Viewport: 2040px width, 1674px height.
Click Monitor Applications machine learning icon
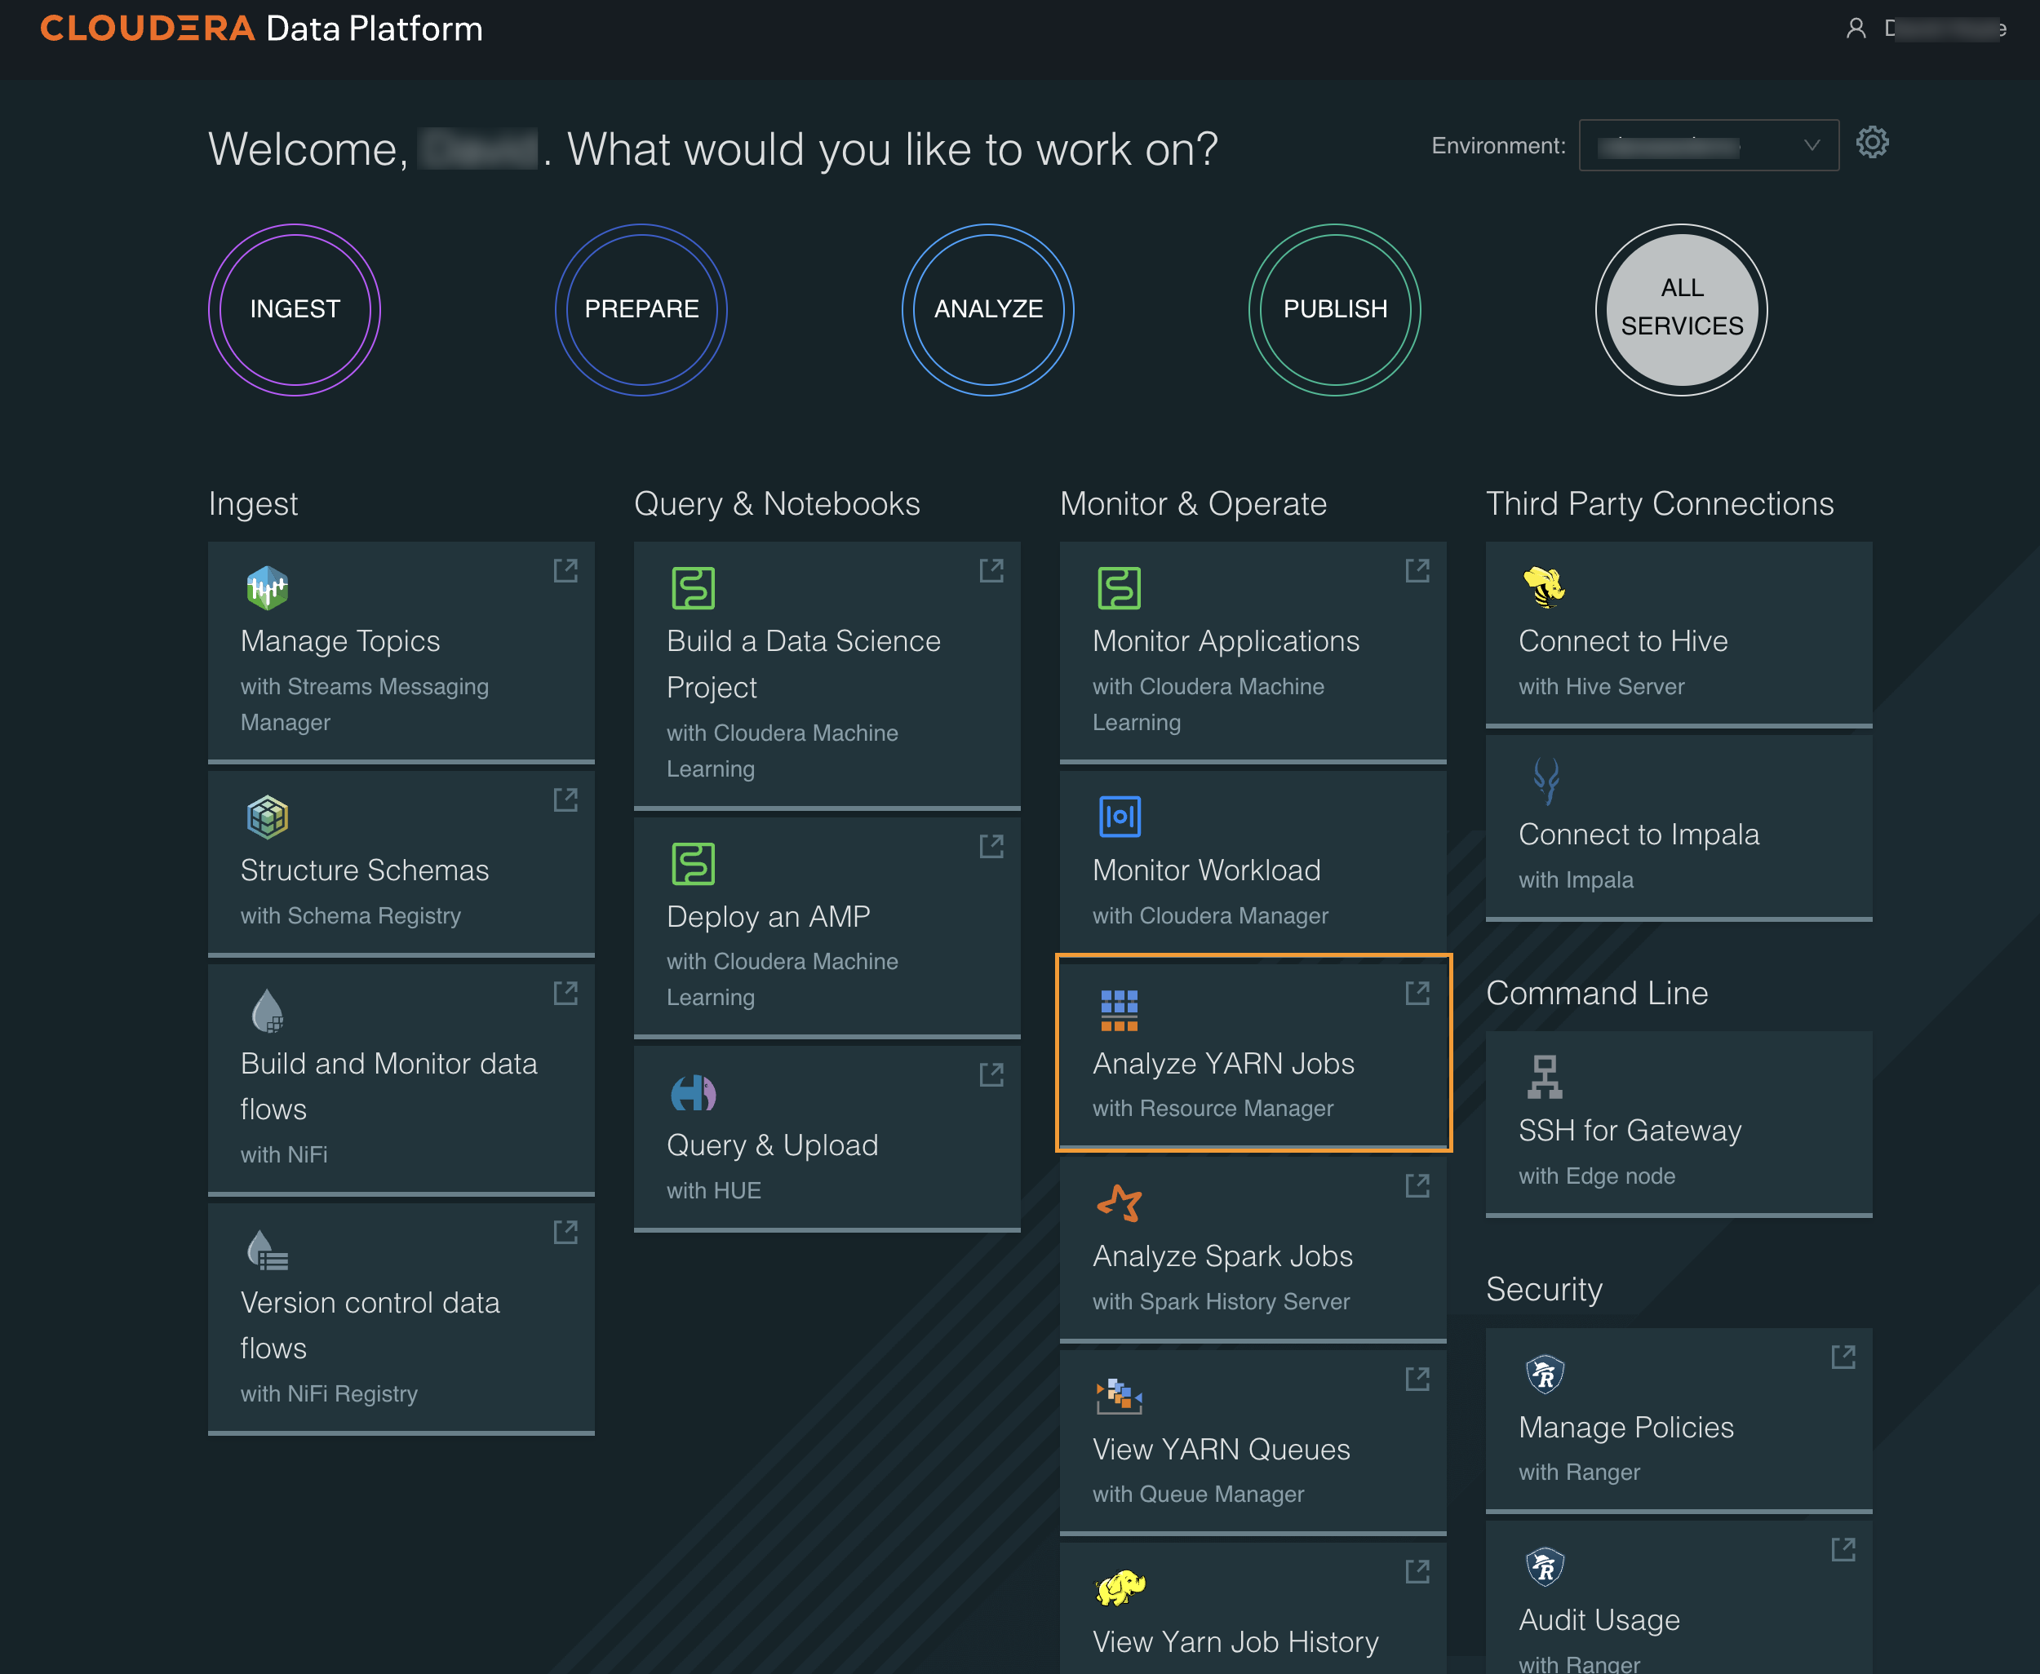pyautogui.click(x=1119, y=587)
